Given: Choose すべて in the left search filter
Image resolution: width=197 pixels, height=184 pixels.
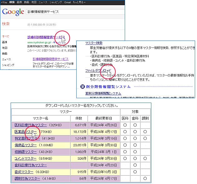Looking at the screenshot, I should pyautogui.click(x=6, y=36).
